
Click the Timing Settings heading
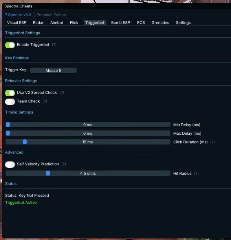click(x=19, y=112)
